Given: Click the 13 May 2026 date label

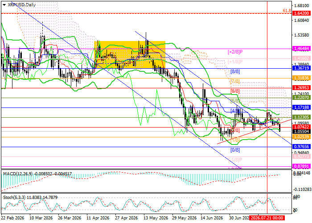Looking at the screenshot, I should (x=156, y=218).
